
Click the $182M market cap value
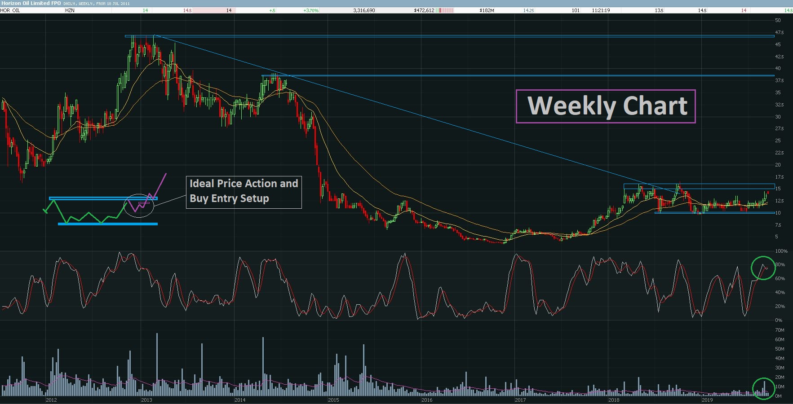487,10
